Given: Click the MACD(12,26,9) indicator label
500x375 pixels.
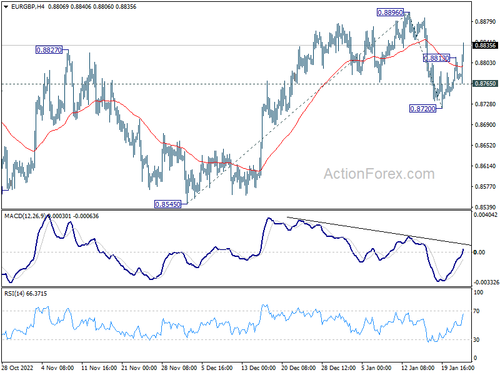Looking at the screenshot, I should pyautogui.click(x=25, y=216).
